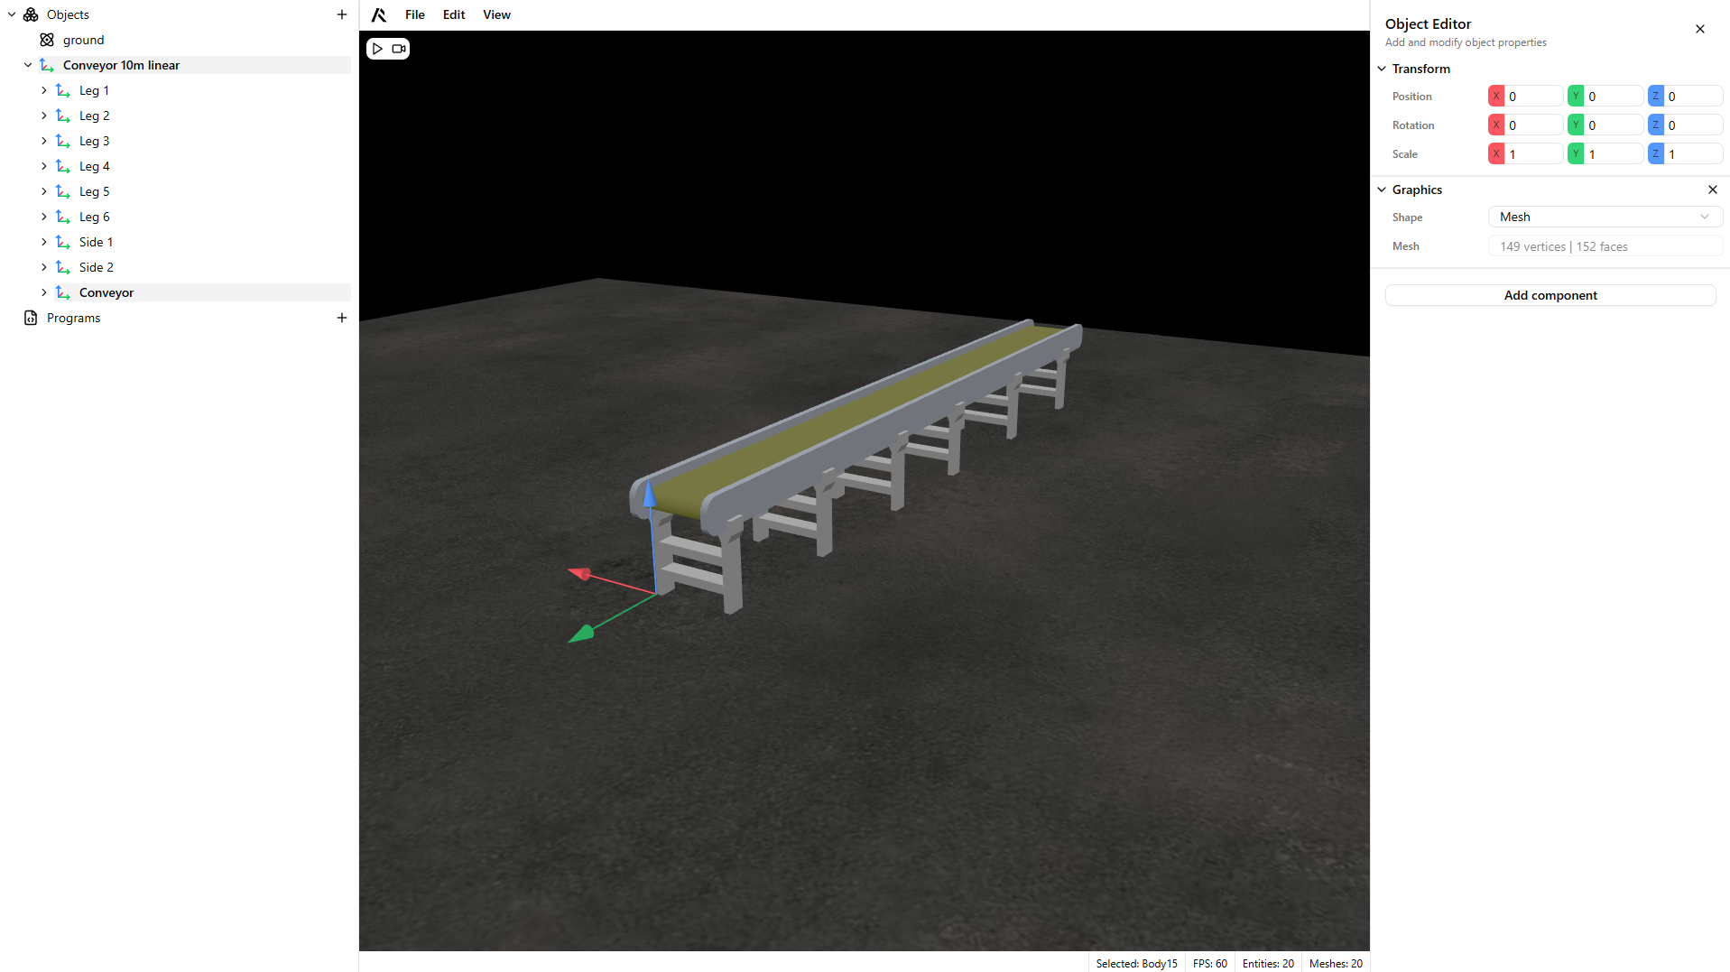Close the Object Editor panel
The height and width of the screenshot is (972, 1730).
point(1699,29)
